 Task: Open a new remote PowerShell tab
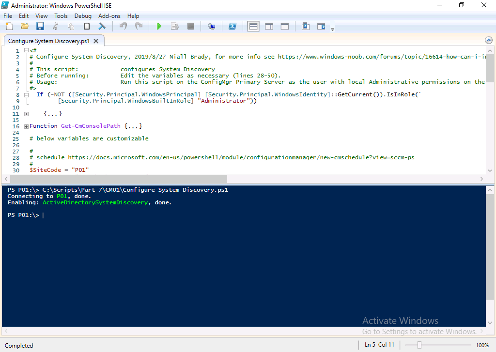point(211,26)
